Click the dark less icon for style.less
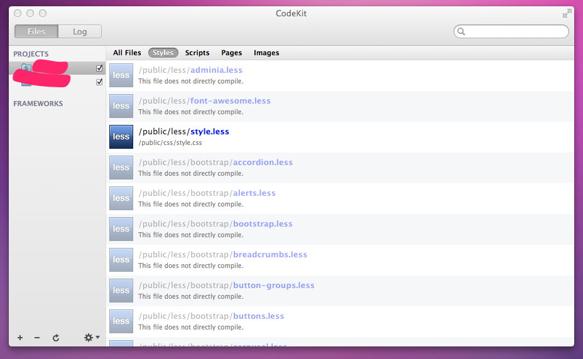 coord(121,137)
